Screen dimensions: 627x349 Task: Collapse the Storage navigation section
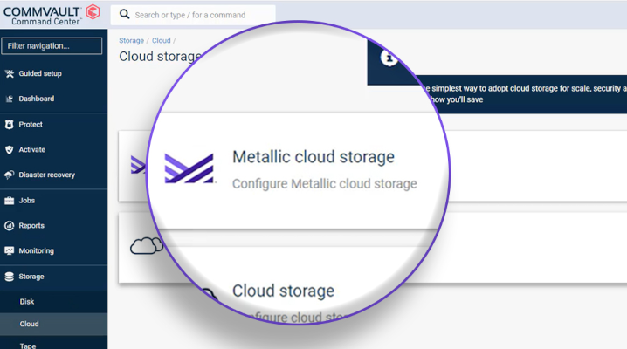click(x=31, y=277)
